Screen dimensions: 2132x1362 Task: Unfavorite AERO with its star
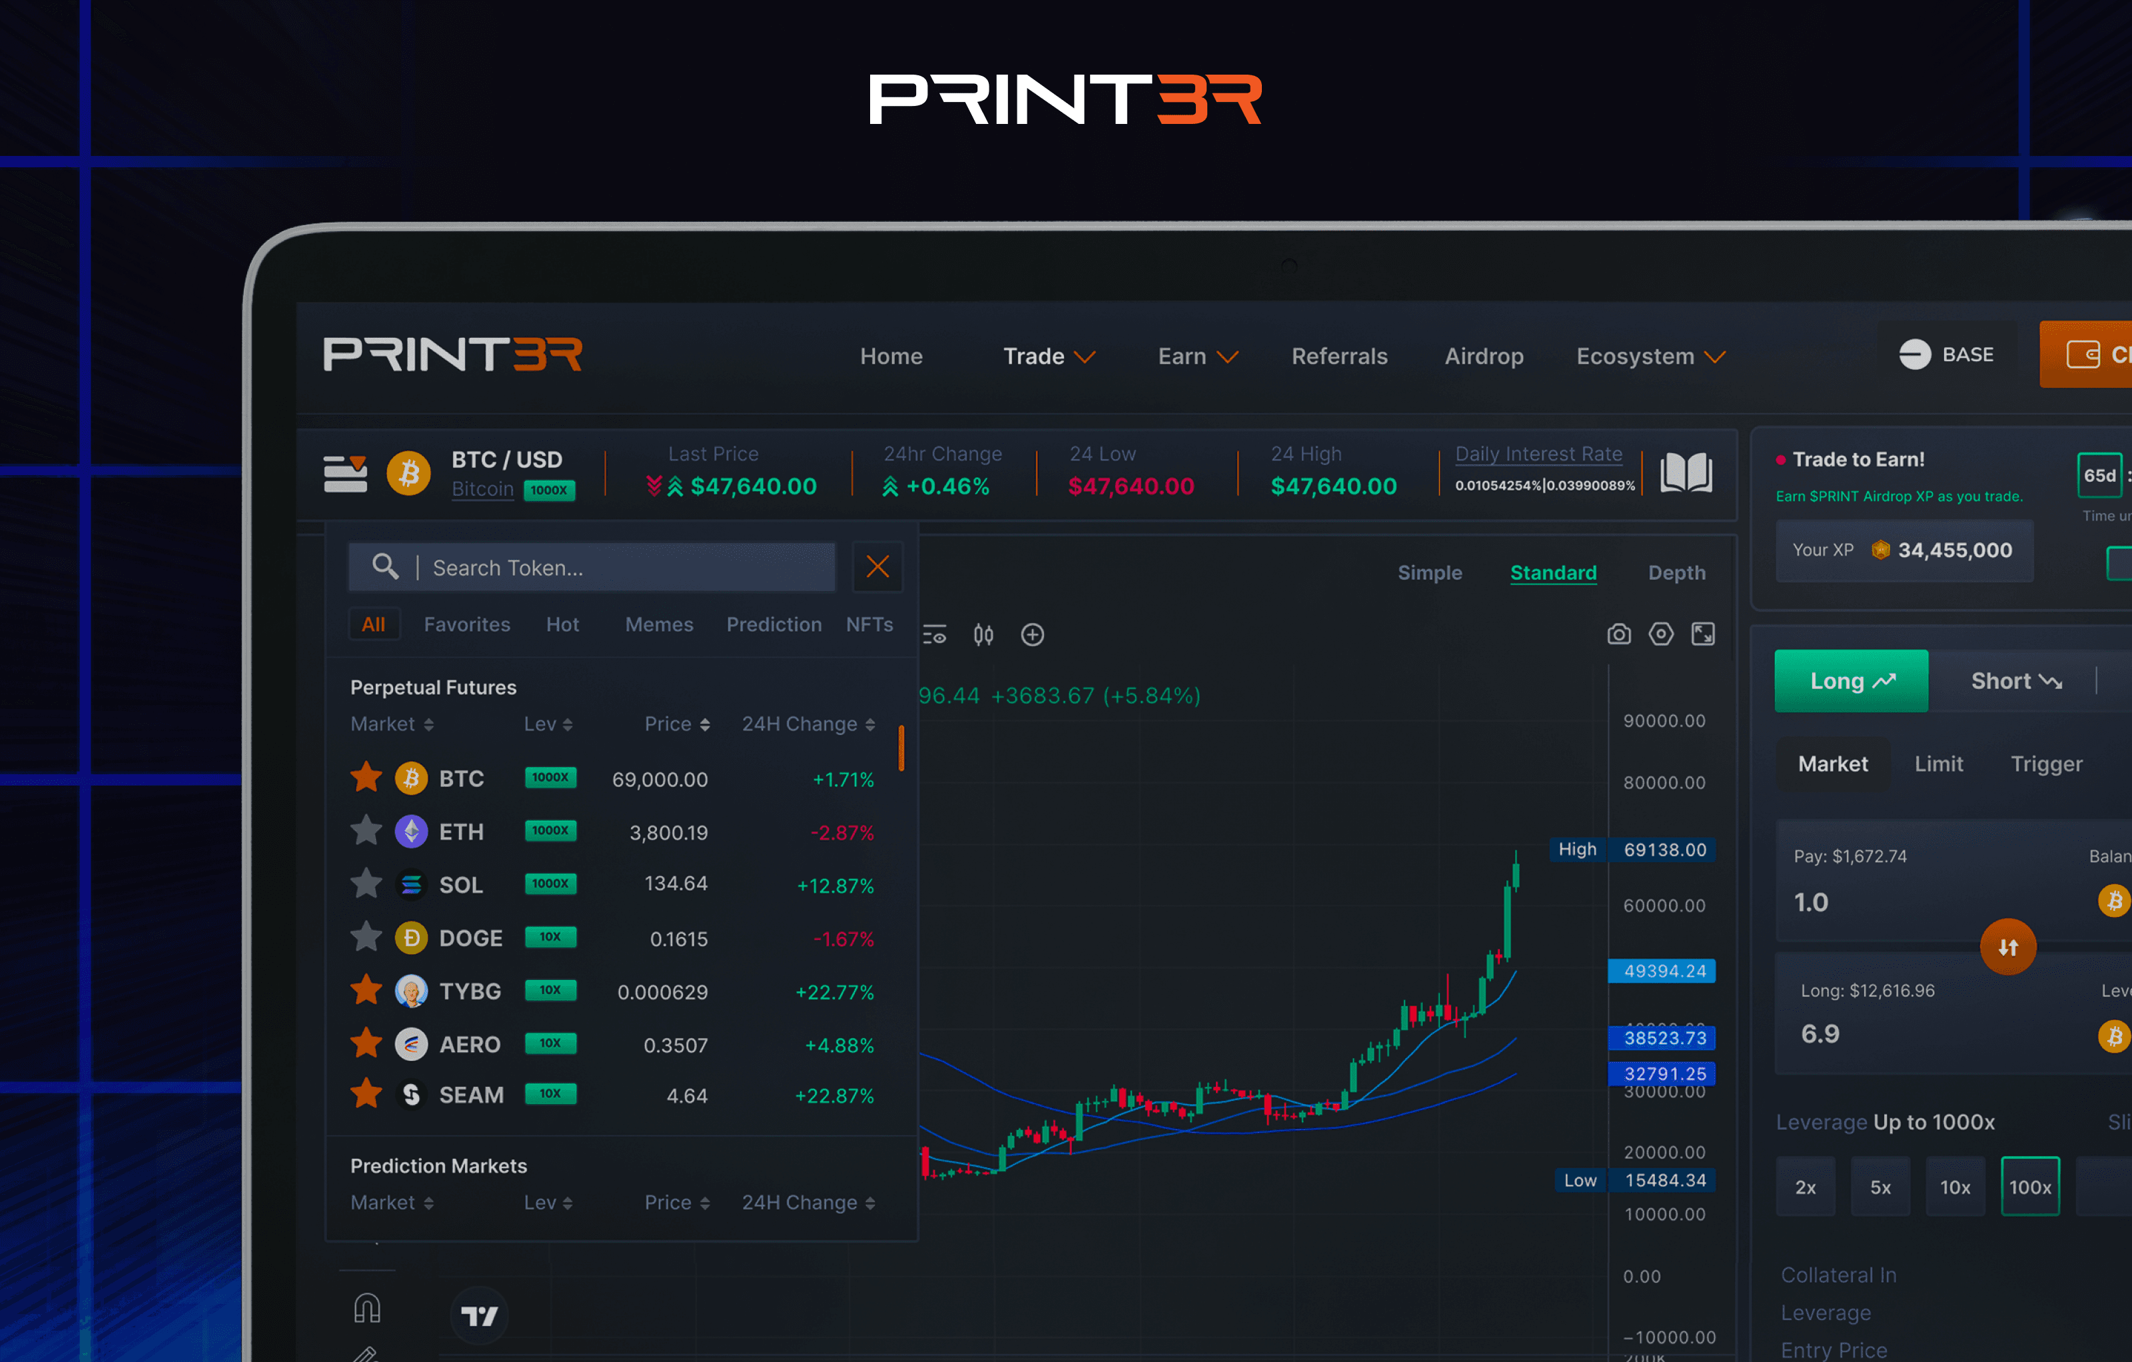click(366, 1043)
